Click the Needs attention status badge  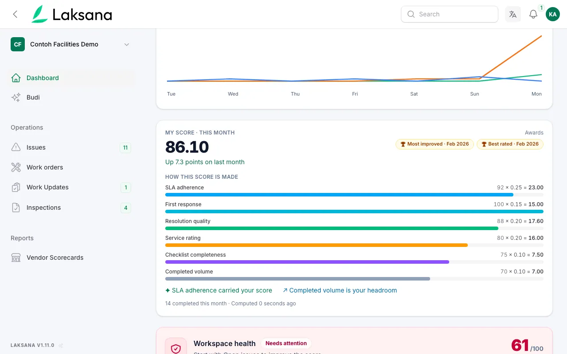[286, 343]
